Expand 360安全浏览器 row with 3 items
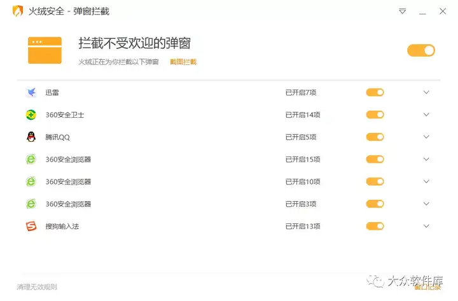This screenshot has width=458, height=301. tap(426, 204)
